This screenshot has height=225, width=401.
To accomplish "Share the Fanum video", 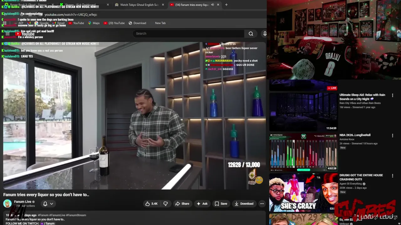I will [182, 204].
